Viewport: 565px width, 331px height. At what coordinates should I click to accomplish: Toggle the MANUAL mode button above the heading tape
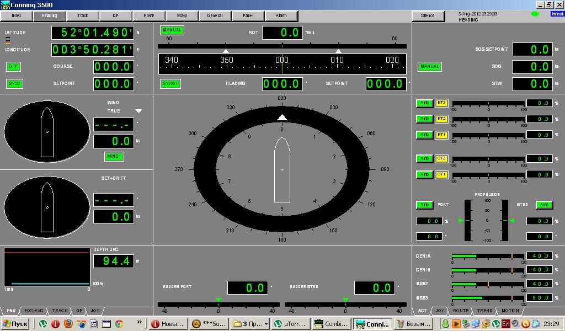(172, 30)
